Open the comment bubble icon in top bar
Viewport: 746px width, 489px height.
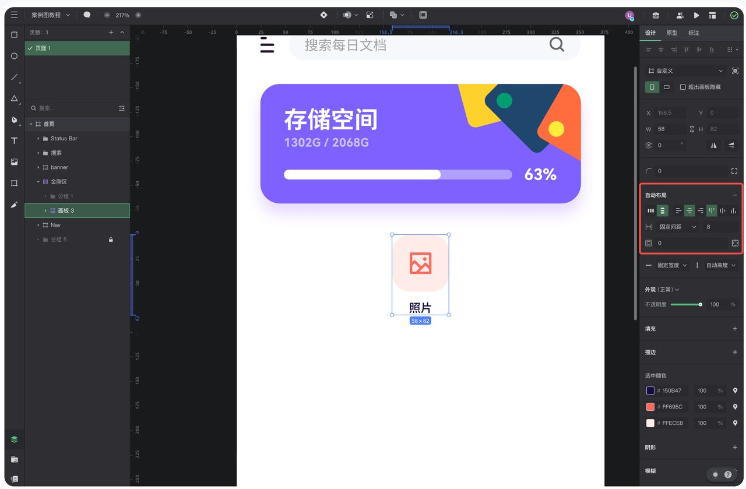pos(87,15)
